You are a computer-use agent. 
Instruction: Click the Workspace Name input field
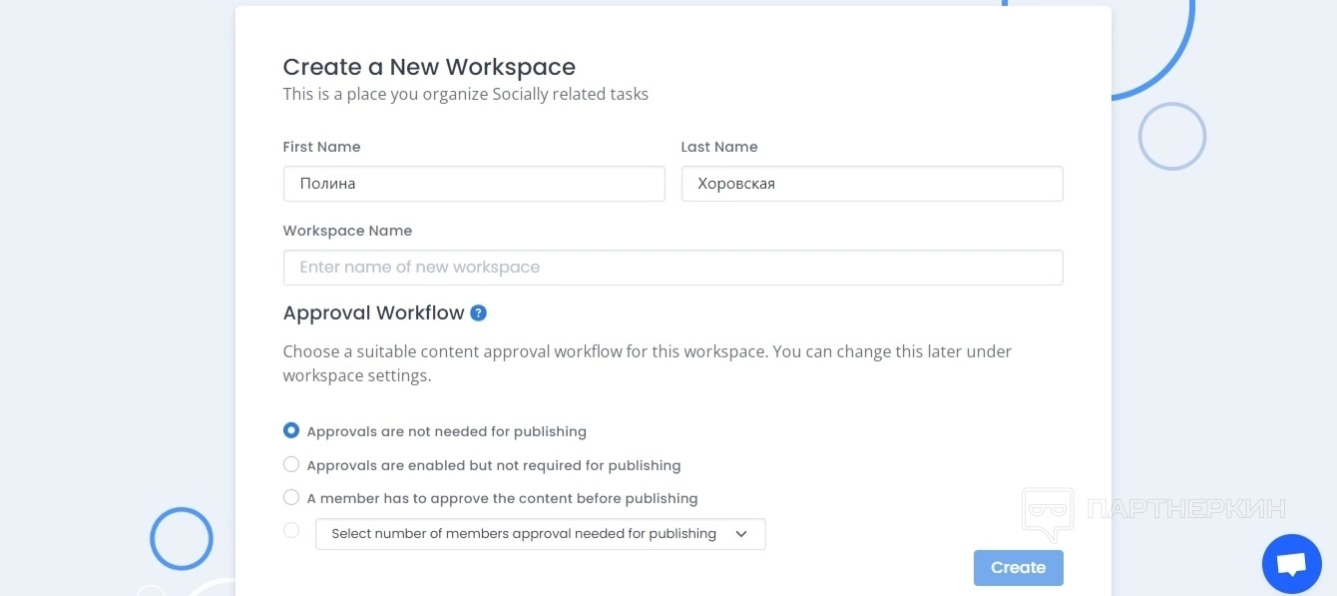(x=672, y=268)
